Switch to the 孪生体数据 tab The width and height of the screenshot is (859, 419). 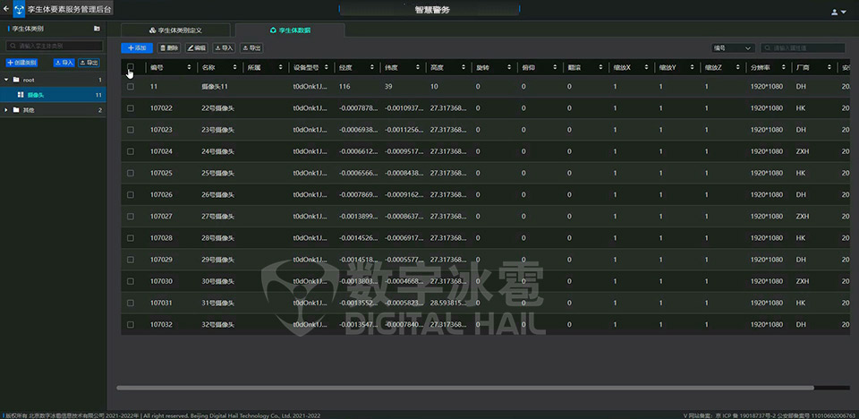pyautogui.click(x=290, y=30)
